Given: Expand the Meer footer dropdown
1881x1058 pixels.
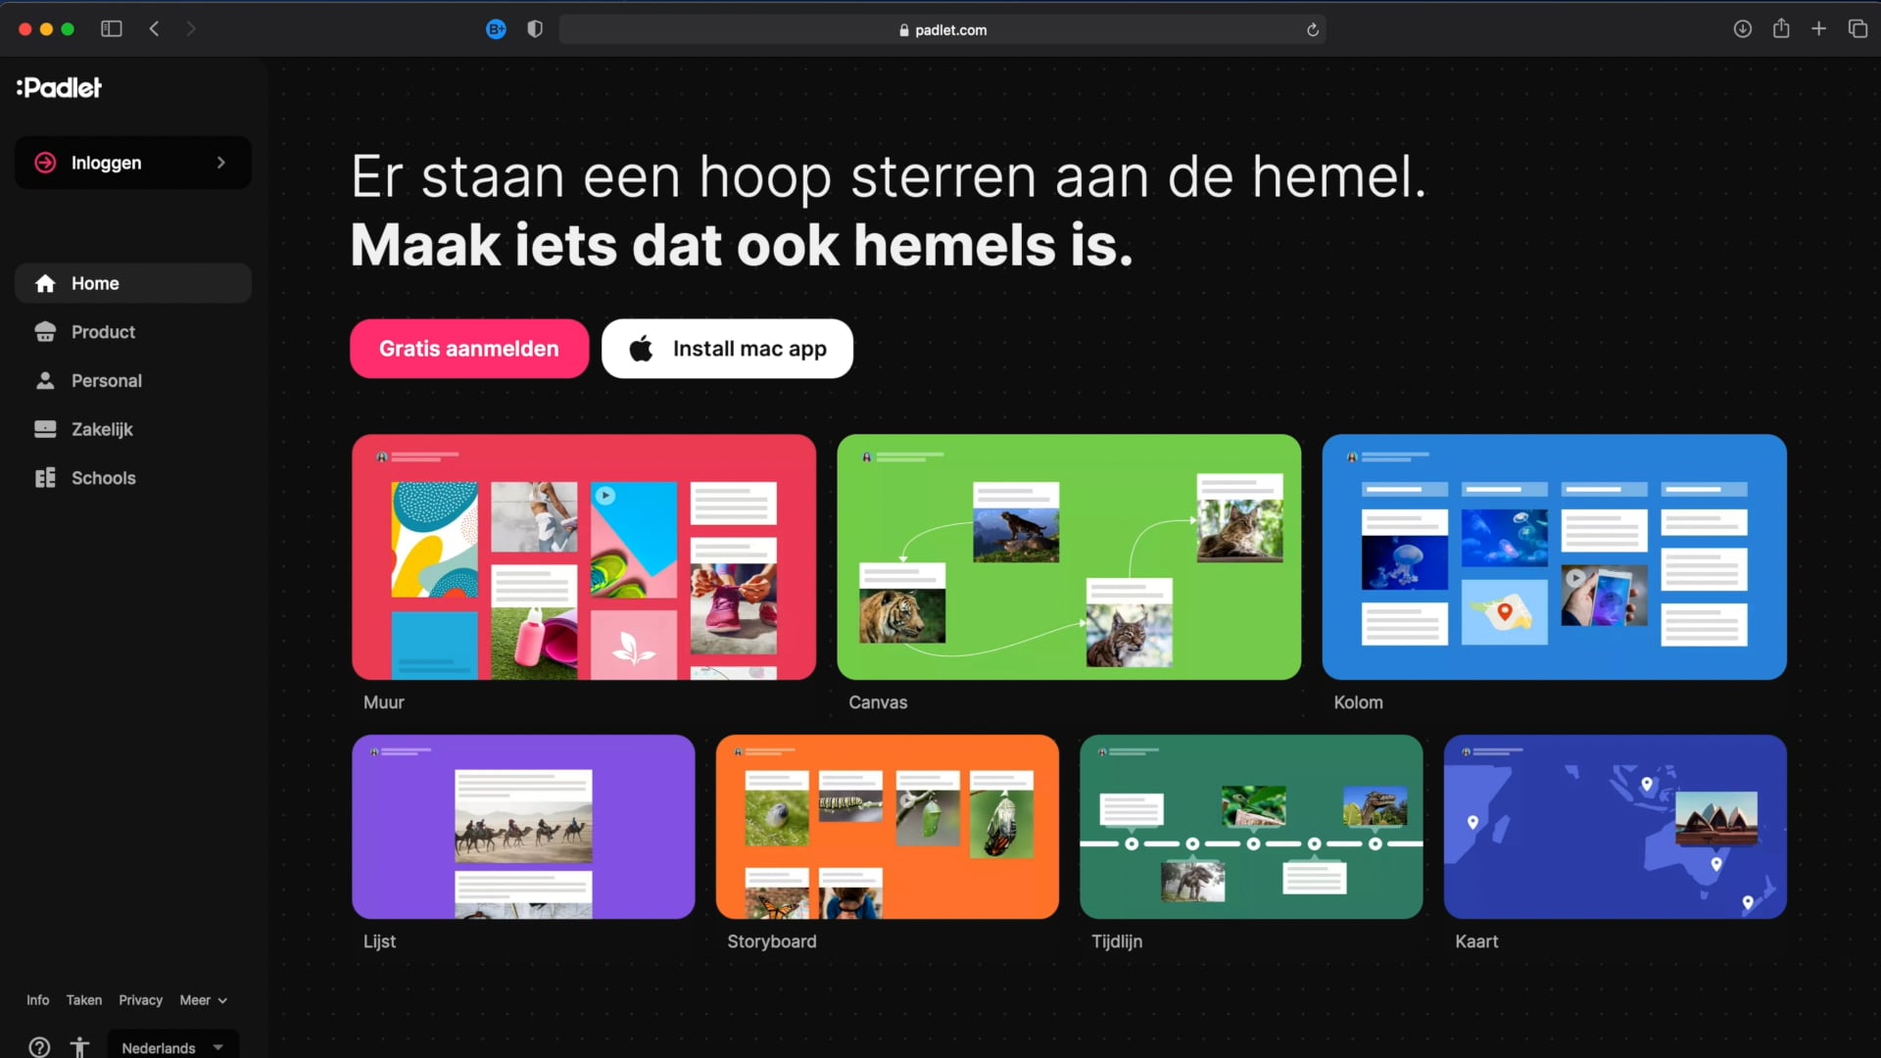Looking at the screenshot, I should tap(204, 1000).
